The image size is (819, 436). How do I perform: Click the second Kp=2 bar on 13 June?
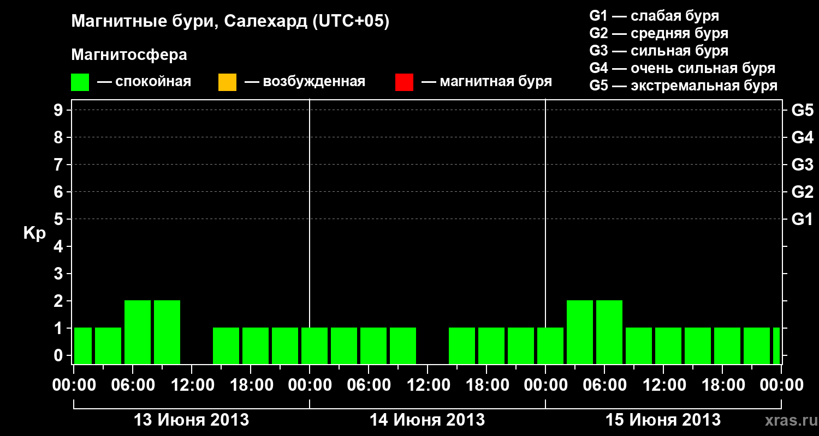(167, 332)
